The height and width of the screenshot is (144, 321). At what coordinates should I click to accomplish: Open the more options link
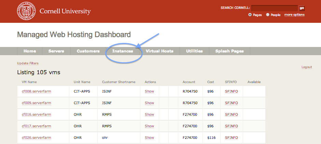[x=294, y=15]
